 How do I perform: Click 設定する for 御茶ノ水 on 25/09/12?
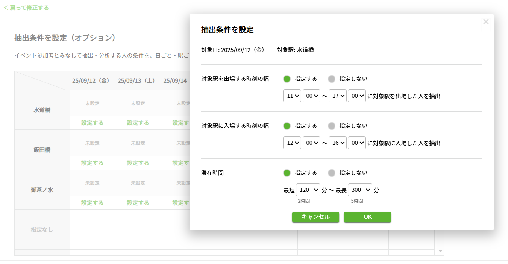92,203
